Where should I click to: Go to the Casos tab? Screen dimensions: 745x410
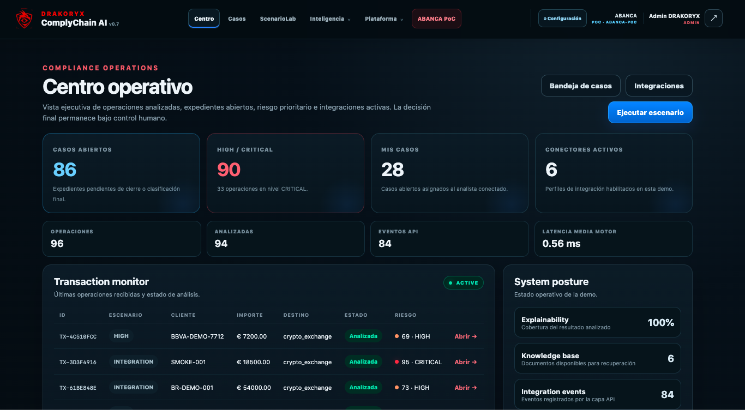coord(237,19)
